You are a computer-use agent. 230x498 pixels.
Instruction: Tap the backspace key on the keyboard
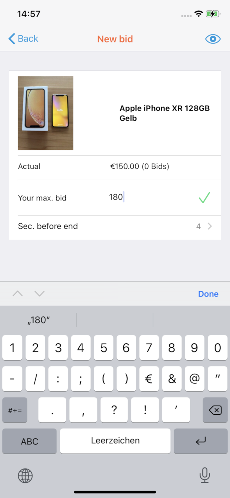coord(215,410)
